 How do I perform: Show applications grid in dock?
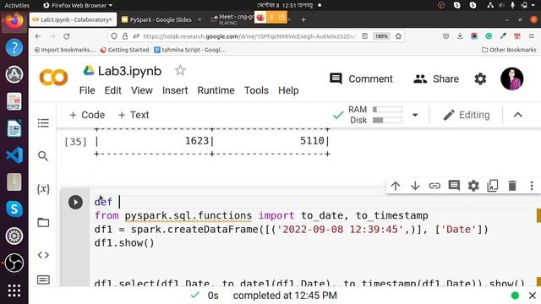pos(14,290)
